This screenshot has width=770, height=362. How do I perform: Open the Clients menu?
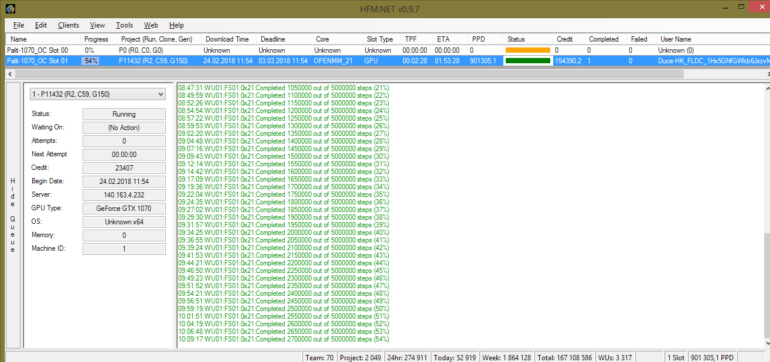point(69,25)
